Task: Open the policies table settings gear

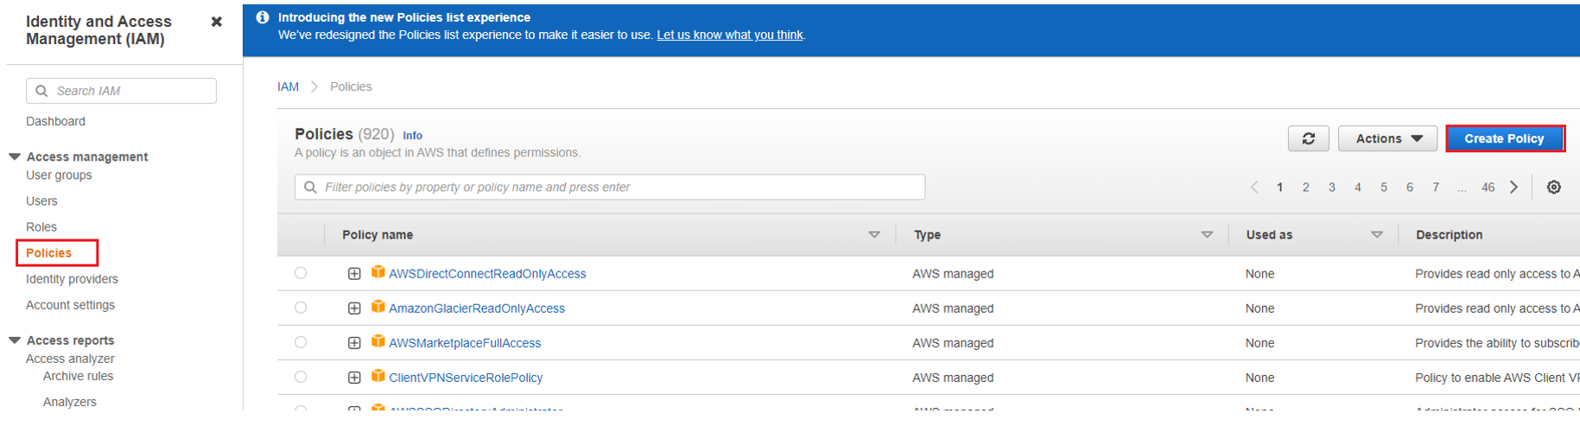Action: 1554,188
